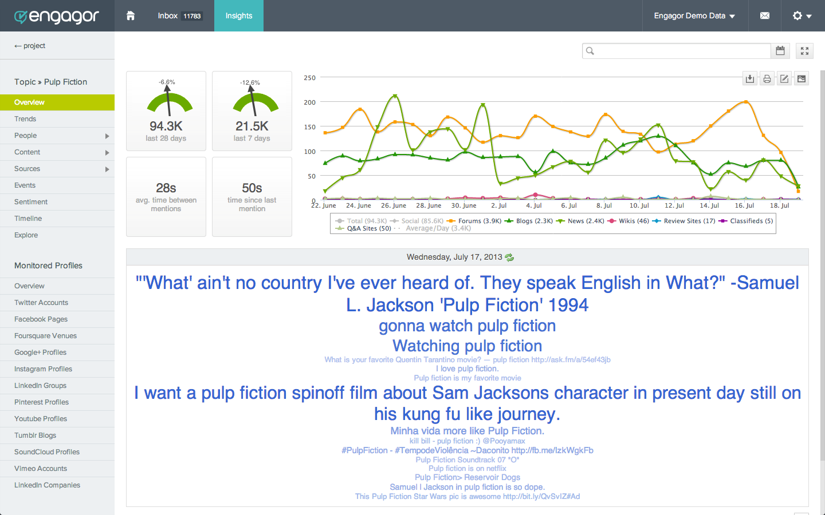Toggle fullscreen view icon

pyautogui.click(x=804, y=51)
